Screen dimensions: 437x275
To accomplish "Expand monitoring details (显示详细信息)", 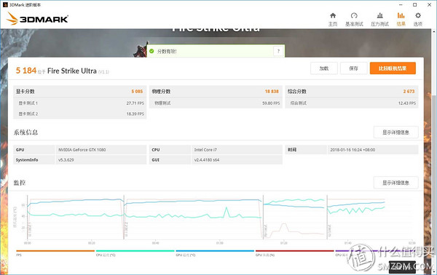I will 395,183.
